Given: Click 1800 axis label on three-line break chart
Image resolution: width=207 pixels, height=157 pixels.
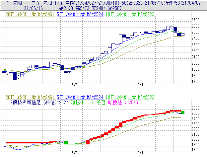Looking at the screenshot, I should point(195,150).
